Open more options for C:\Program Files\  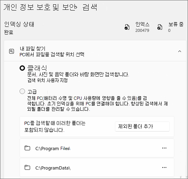tap(164, 148)
